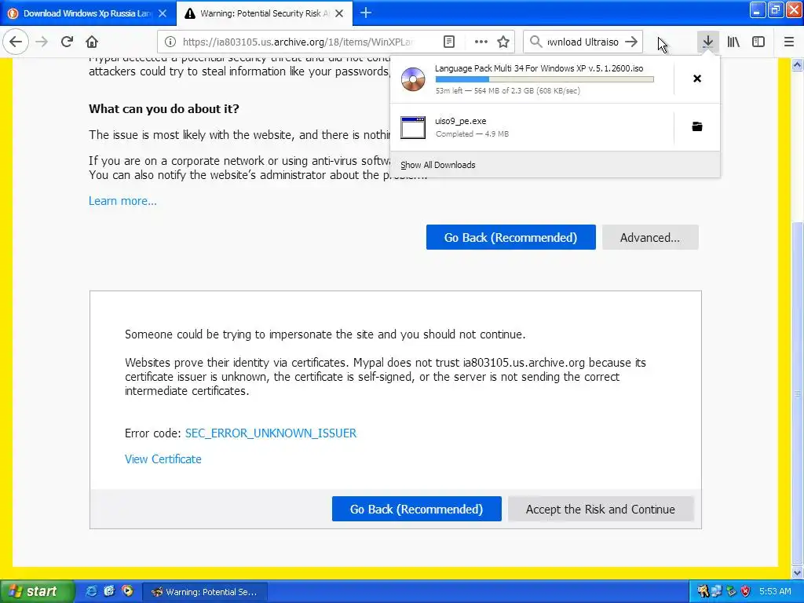Click the taskbar clock 5:53 AM

775,591
